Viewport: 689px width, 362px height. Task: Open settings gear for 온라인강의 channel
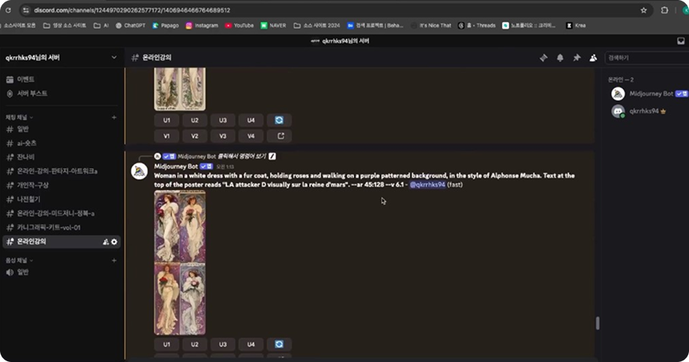tap(114, 241)
